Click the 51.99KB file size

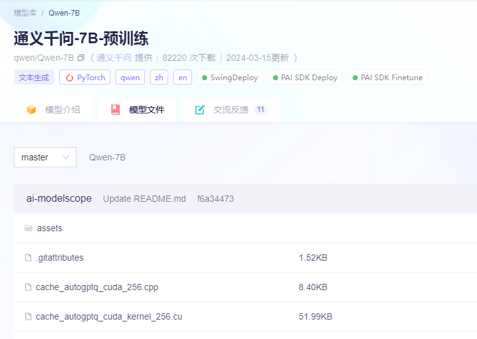pyautogui.click(x=316, y=316)
